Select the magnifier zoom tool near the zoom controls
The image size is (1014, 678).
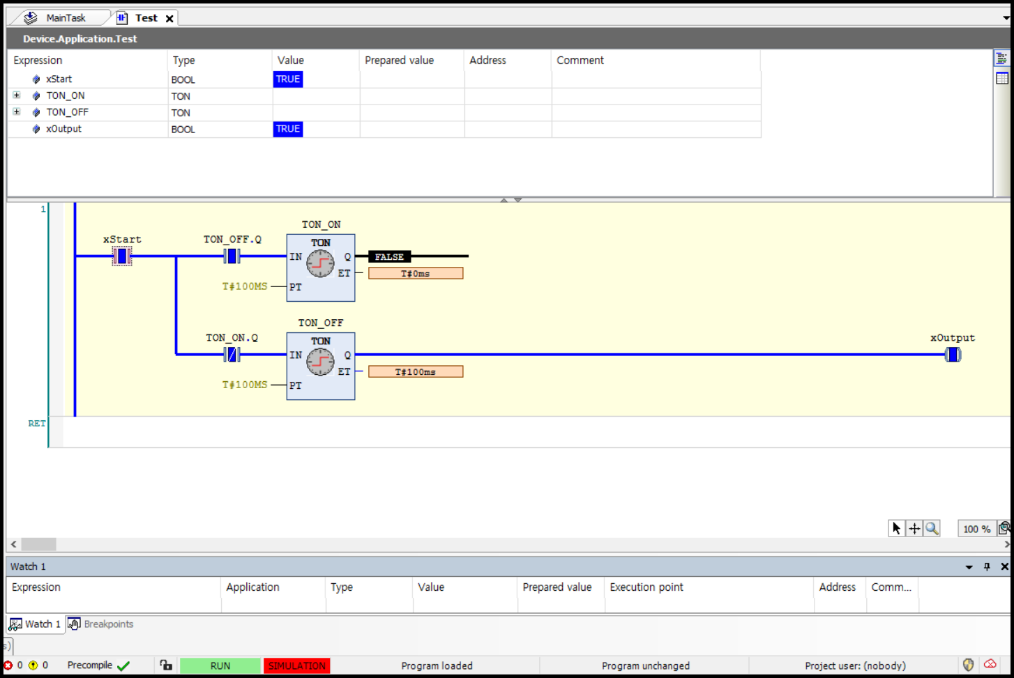(932, 528)
